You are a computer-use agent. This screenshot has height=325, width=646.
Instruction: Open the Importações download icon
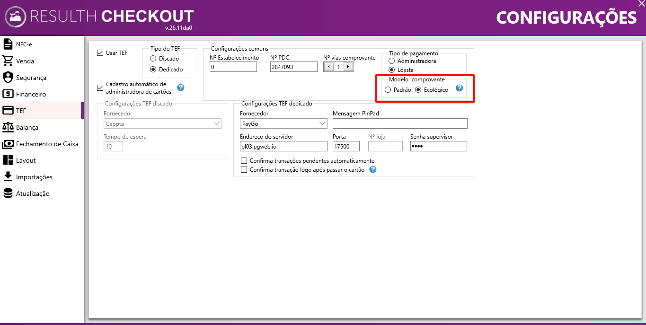pyautogui.click(x=8, y=176)
